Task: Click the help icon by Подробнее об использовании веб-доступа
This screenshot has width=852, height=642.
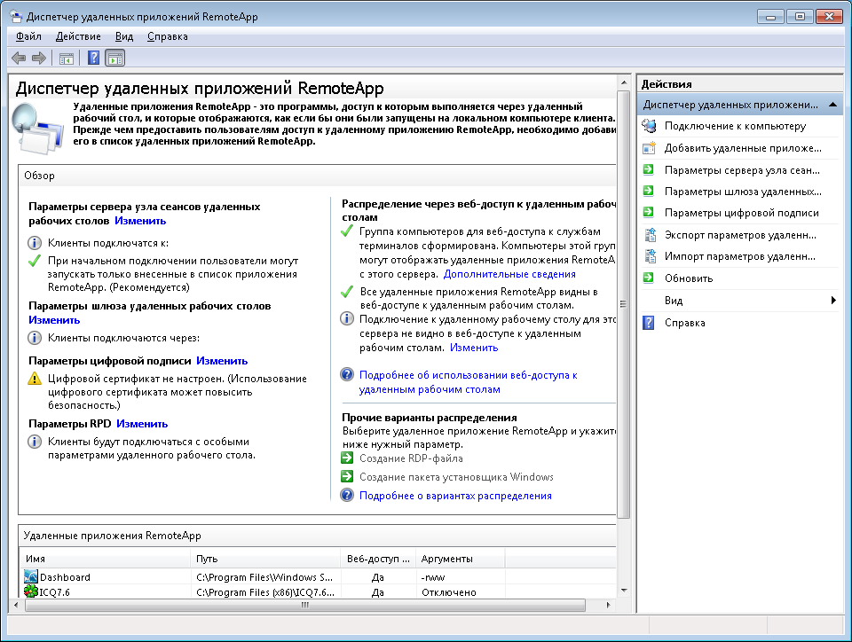Action: (x=347, y=374)
